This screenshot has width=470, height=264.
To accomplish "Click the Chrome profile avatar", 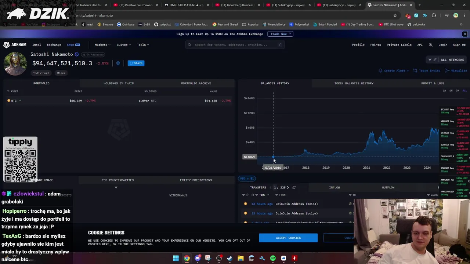I will tap(456, 15).
